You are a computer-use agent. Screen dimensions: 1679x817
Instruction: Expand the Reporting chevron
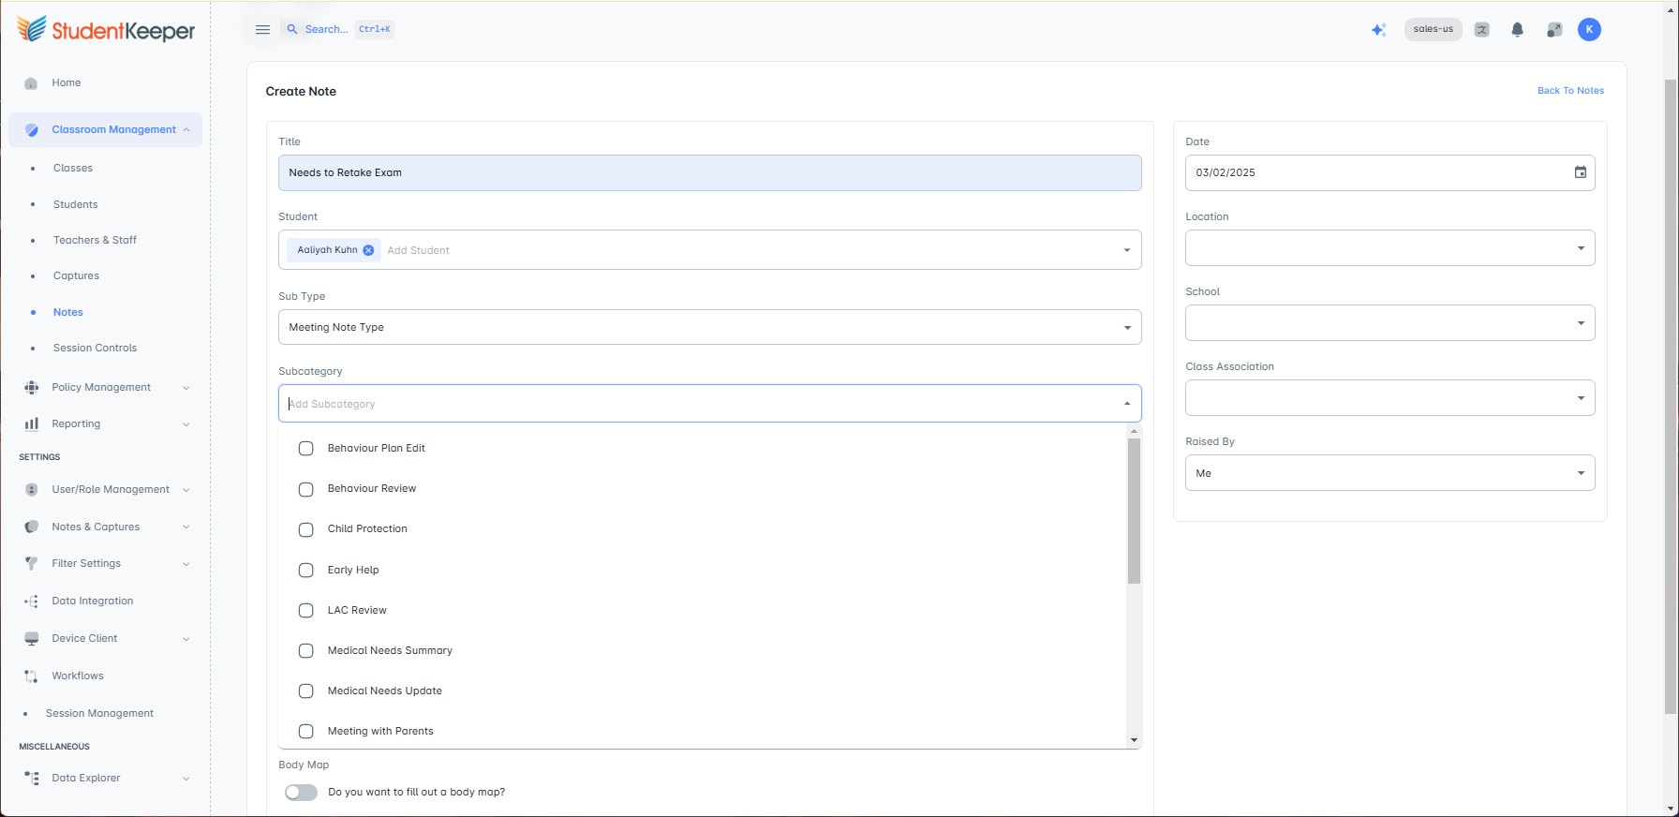coord(186,424)
